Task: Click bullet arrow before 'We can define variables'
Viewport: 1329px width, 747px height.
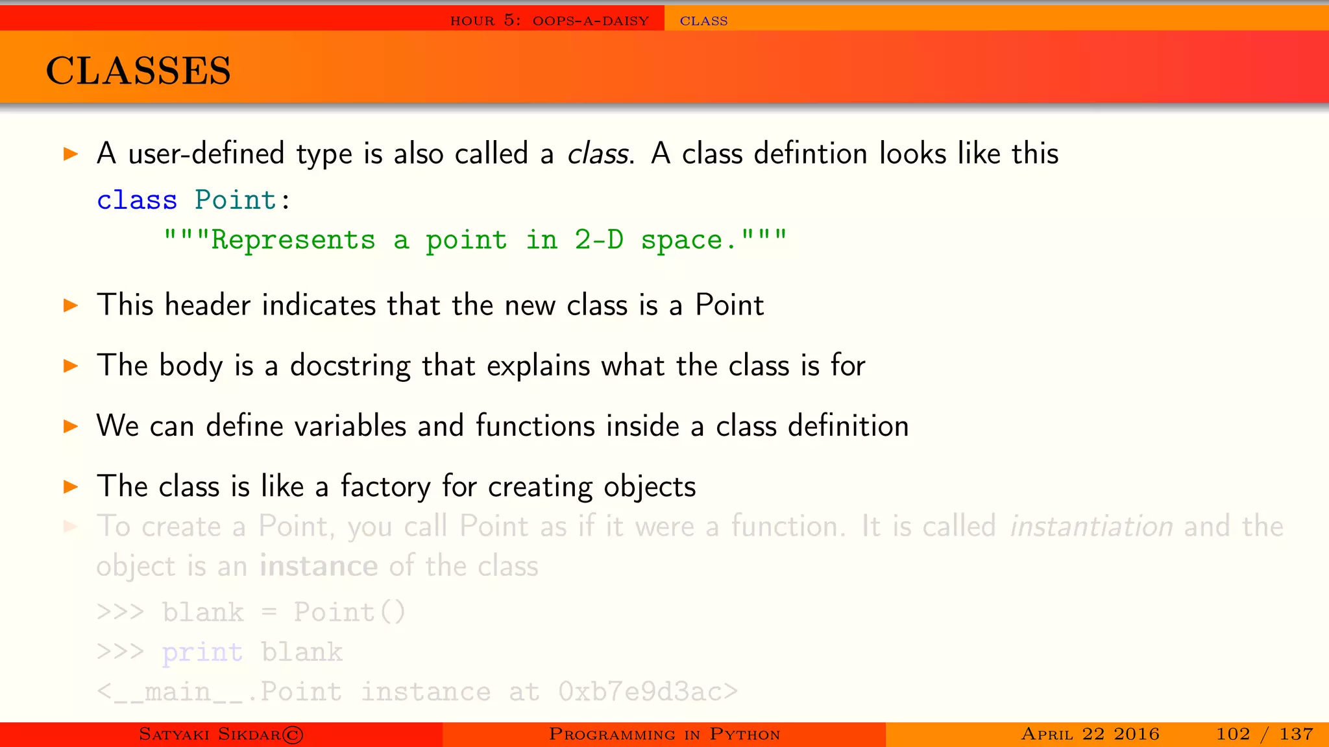Action: pos(71,426)
